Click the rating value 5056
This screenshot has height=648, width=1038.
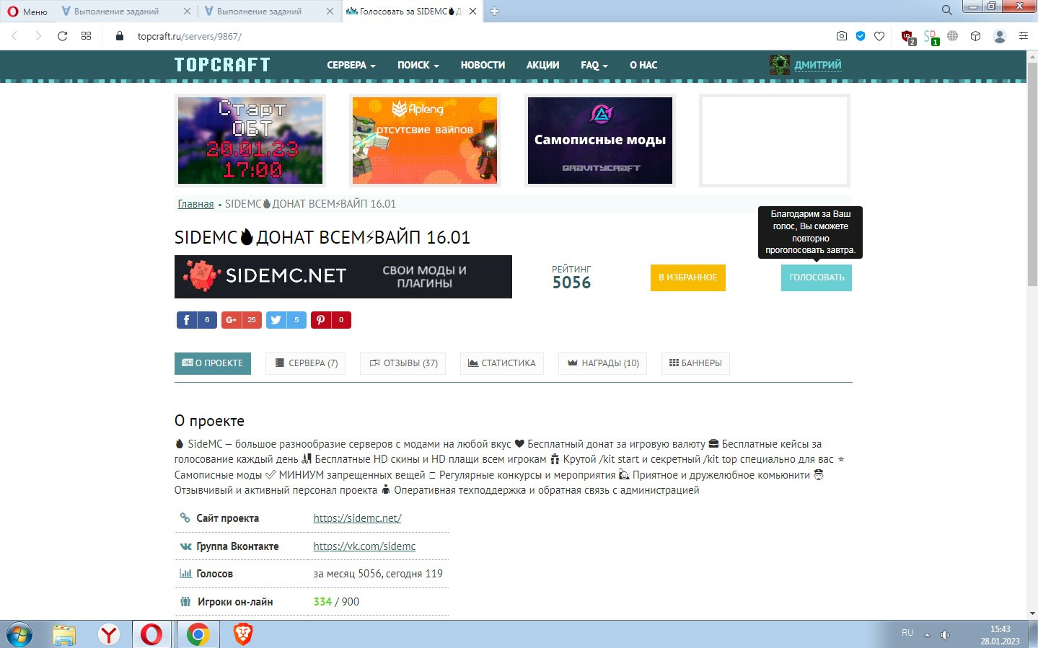571,283
